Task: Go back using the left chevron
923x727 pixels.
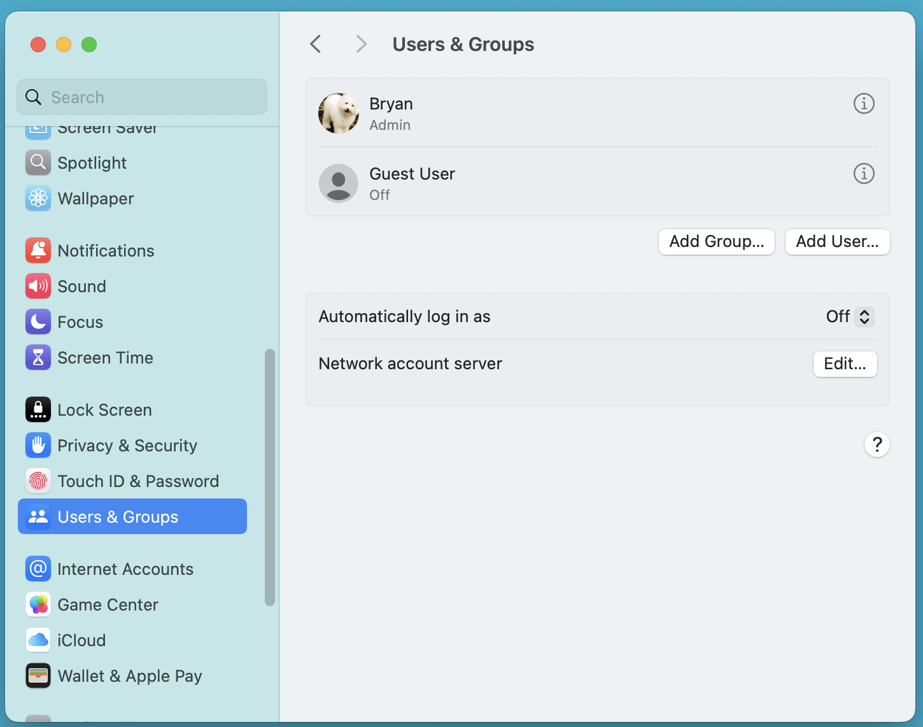Action: pyautogui.click(x=316, y=45)
